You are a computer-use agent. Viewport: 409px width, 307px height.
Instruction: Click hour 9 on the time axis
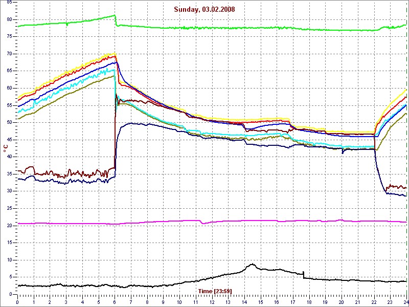(x=163, y=302)
